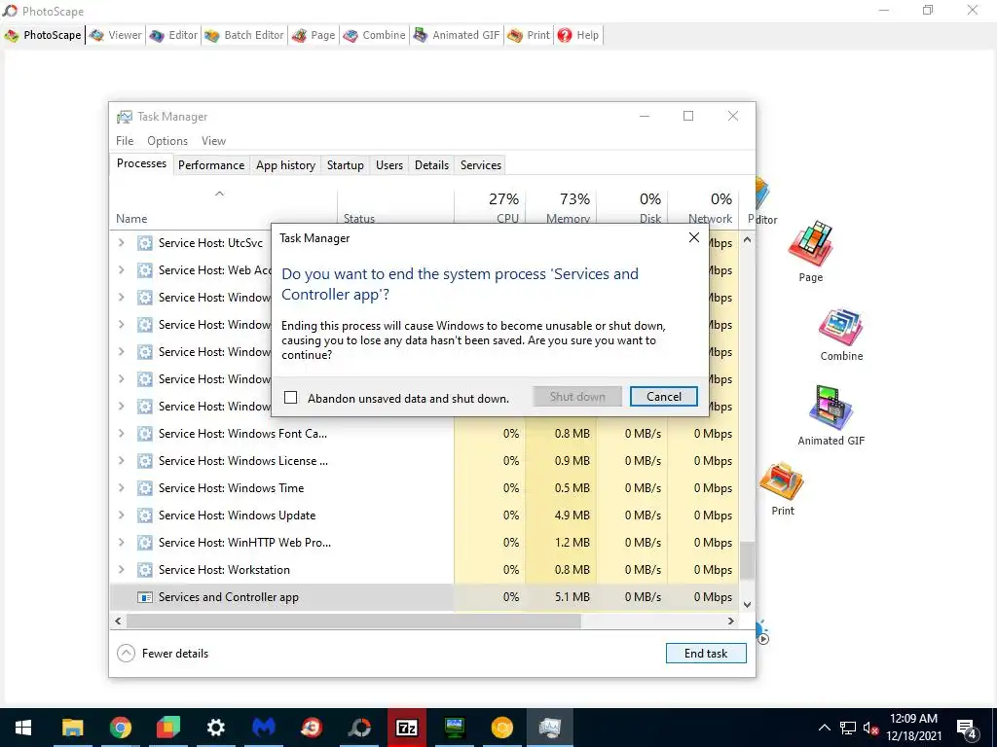The image size is (997, 747).
Task: Click gear icon of Service Host: Windows Update
Action: (x=145, y=516)
